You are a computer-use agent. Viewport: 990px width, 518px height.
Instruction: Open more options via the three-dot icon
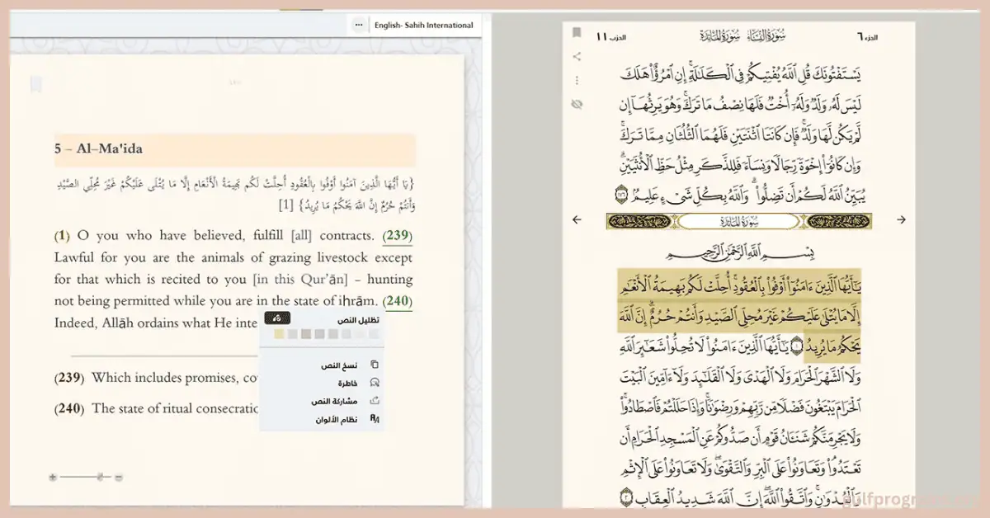click(577, 80)
